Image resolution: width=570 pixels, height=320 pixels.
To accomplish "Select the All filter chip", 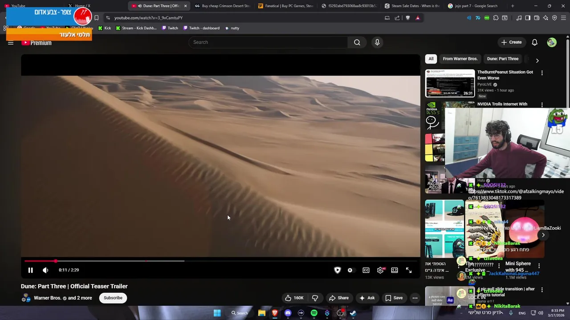I will (431, 59).
